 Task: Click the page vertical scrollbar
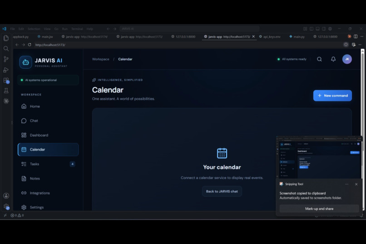tap(362, 129)
